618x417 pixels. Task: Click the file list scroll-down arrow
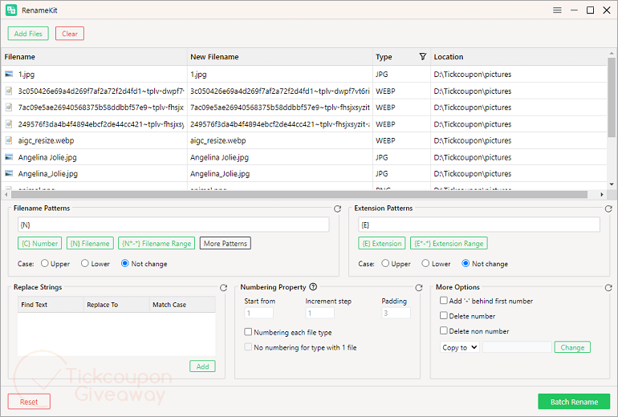(x=612, y=184)
